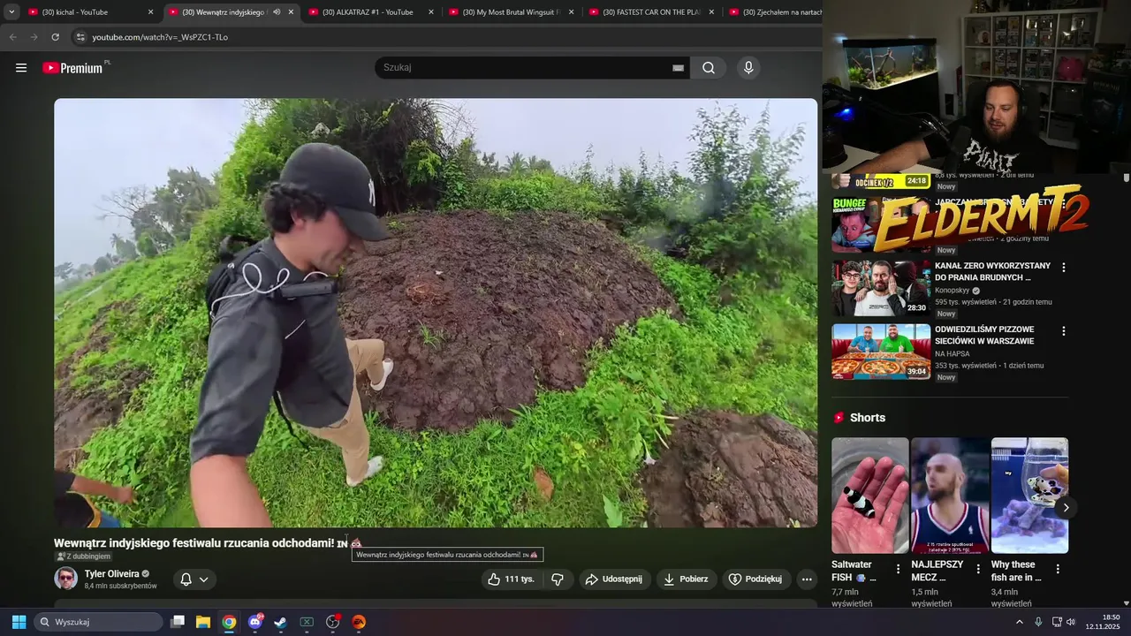Open notification bell dropdown for Tyler Oliveira
Screen dimensions: 1131x636
pos(194,579)
